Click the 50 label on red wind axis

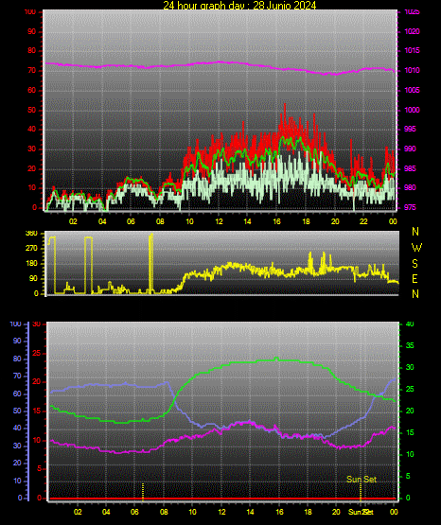click(x=32, y=110)
